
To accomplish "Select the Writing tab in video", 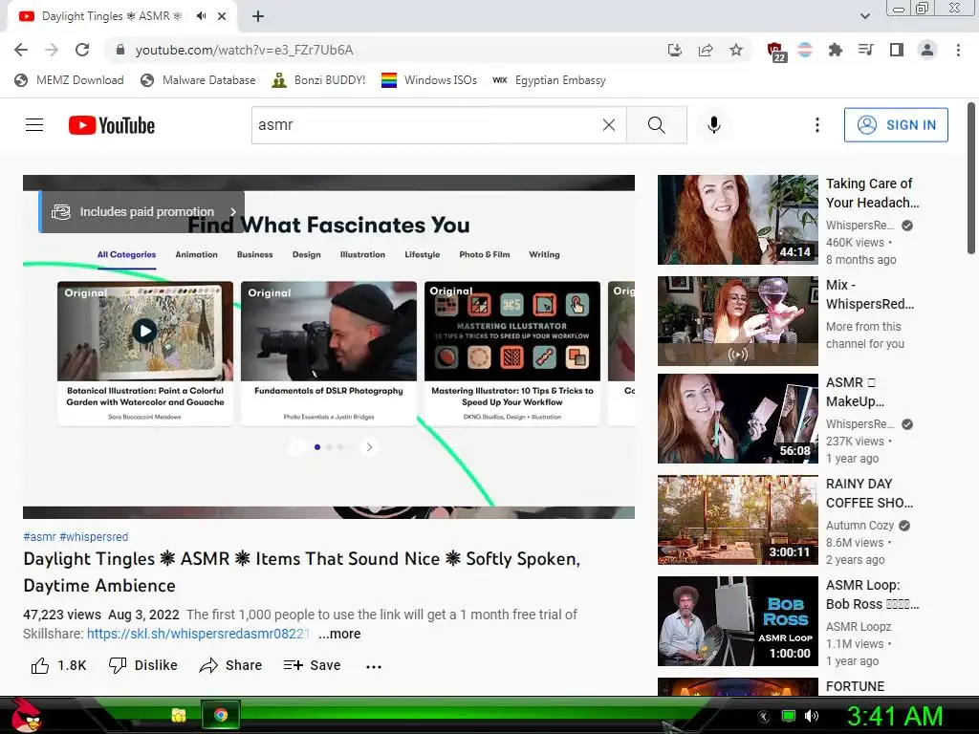I will (x=544, y=254).
